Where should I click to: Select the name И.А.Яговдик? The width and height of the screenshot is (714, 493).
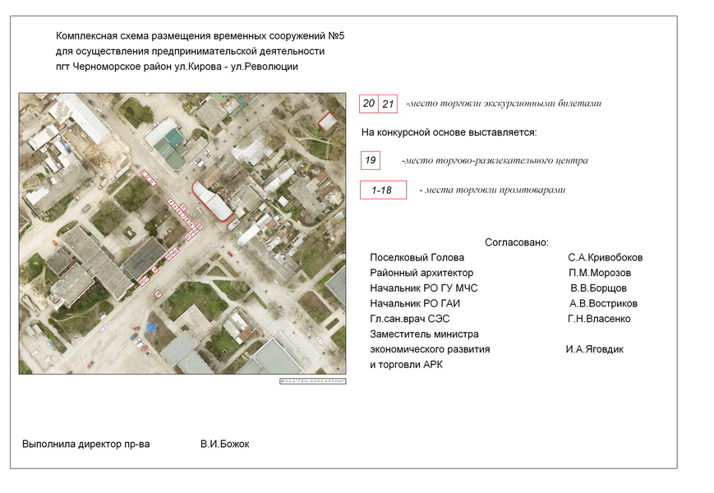coord(594,349)
